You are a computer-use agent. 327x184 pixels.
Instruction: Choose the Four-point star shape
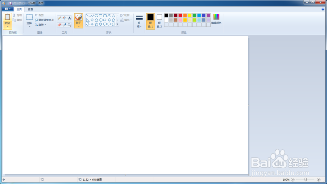point(92,24)
